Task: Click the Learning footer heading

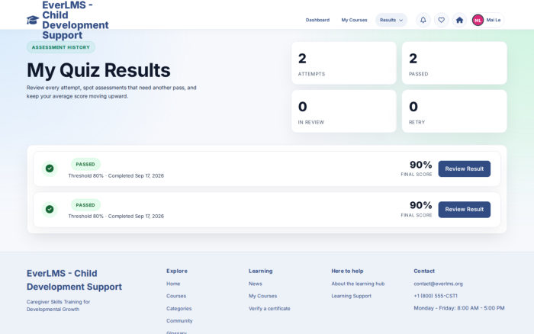Action: 261,271
